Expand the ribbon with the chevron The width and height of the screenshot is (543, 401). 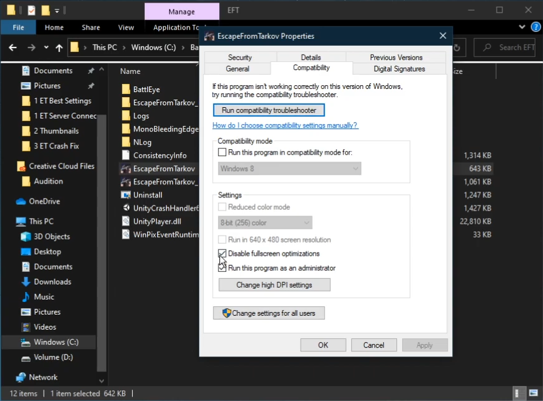click(x=522, y=28)
